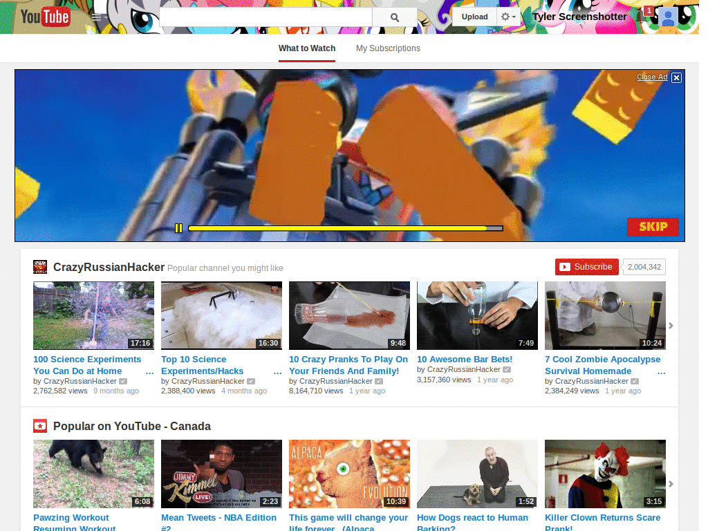Viewport: 708px width, 531px height.
Task: Expand ellipsis on 7 Cool Zombie title
Action: tap(662, 373)
